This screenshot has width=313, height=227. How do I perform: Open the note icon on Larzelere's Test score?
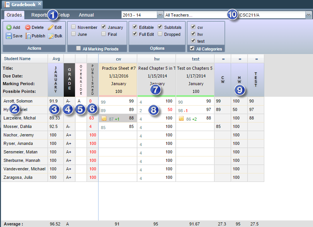(181, 118)
